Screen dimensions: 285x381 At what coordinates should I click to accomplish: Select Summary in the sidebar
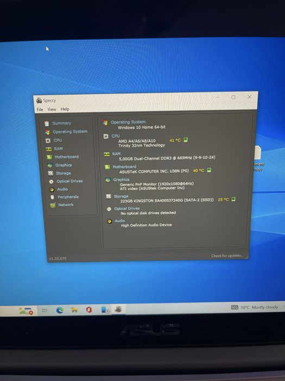tap(61, 123)
